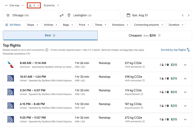Click the Lexington destination field
196x128 pixels.
91,15
